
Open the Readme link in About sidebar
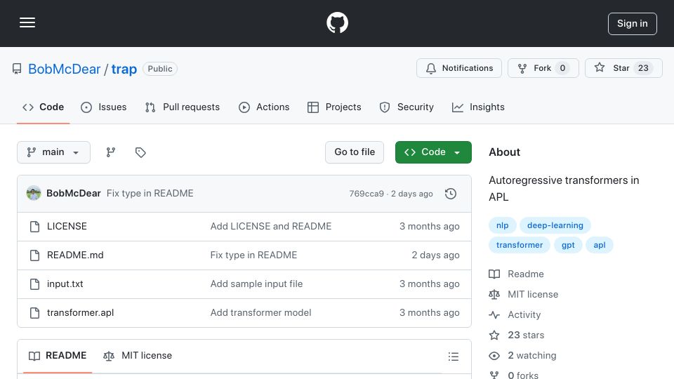[516, 274]
